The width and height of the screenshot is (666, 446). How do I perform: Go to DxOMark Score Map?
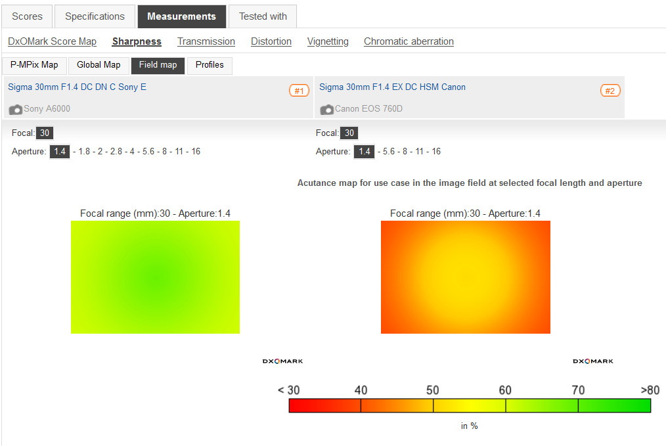(53, 41)
